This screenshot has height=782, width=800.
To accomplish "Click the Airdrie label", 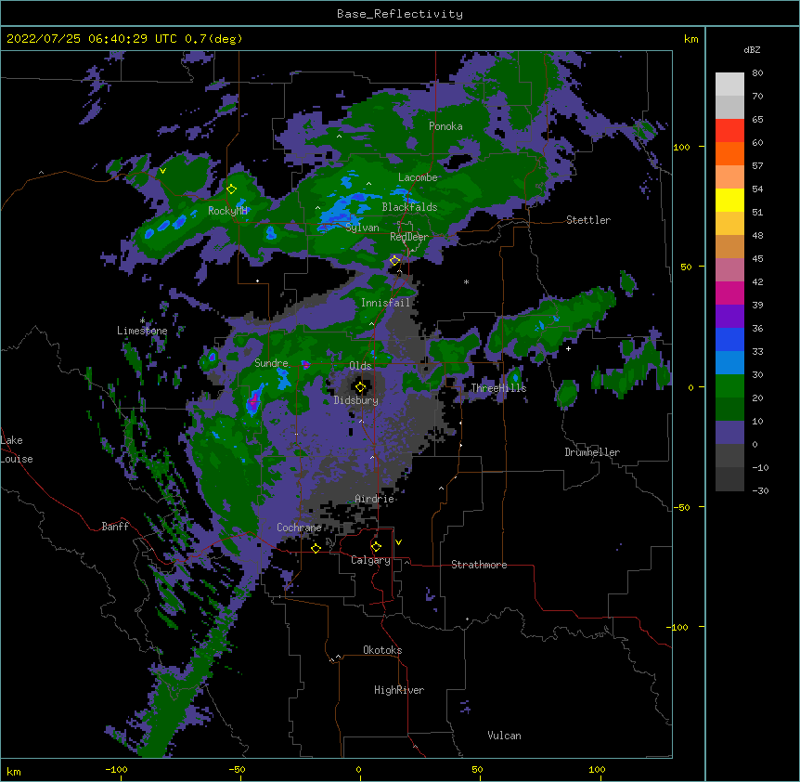I will pos(375,499).
